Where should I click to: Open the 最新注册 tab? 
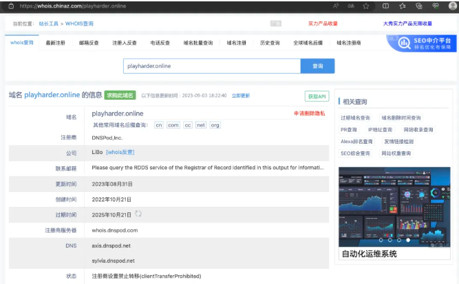(57, 43)
